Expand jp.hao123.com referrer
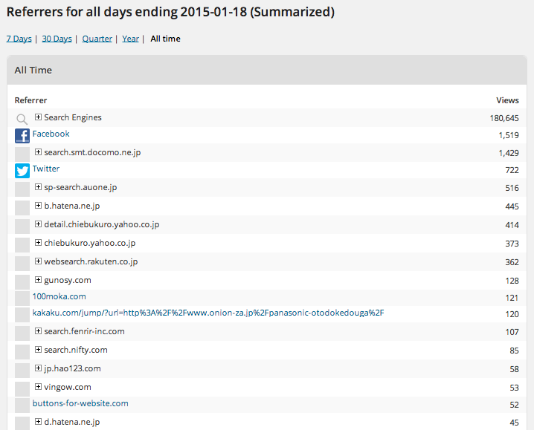534x430 pixels. coord(38,368)
